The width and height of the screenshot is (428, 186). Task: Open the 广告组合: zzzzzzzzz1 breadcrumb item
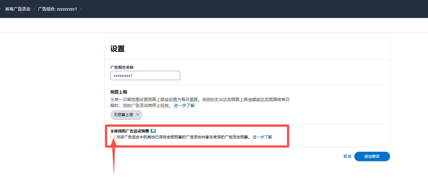[57, 9]
